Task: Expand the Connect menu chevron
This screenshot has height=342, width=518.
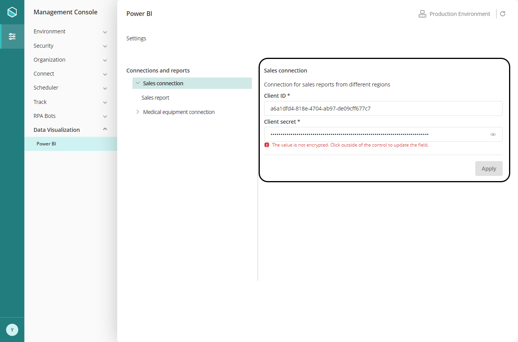Action: coord(105,74)
